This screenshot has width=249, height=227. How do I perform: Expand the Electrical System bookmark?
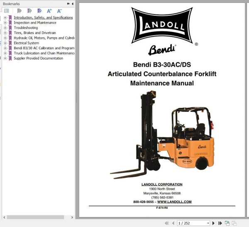pyautogui.click(x=5, y=43)
